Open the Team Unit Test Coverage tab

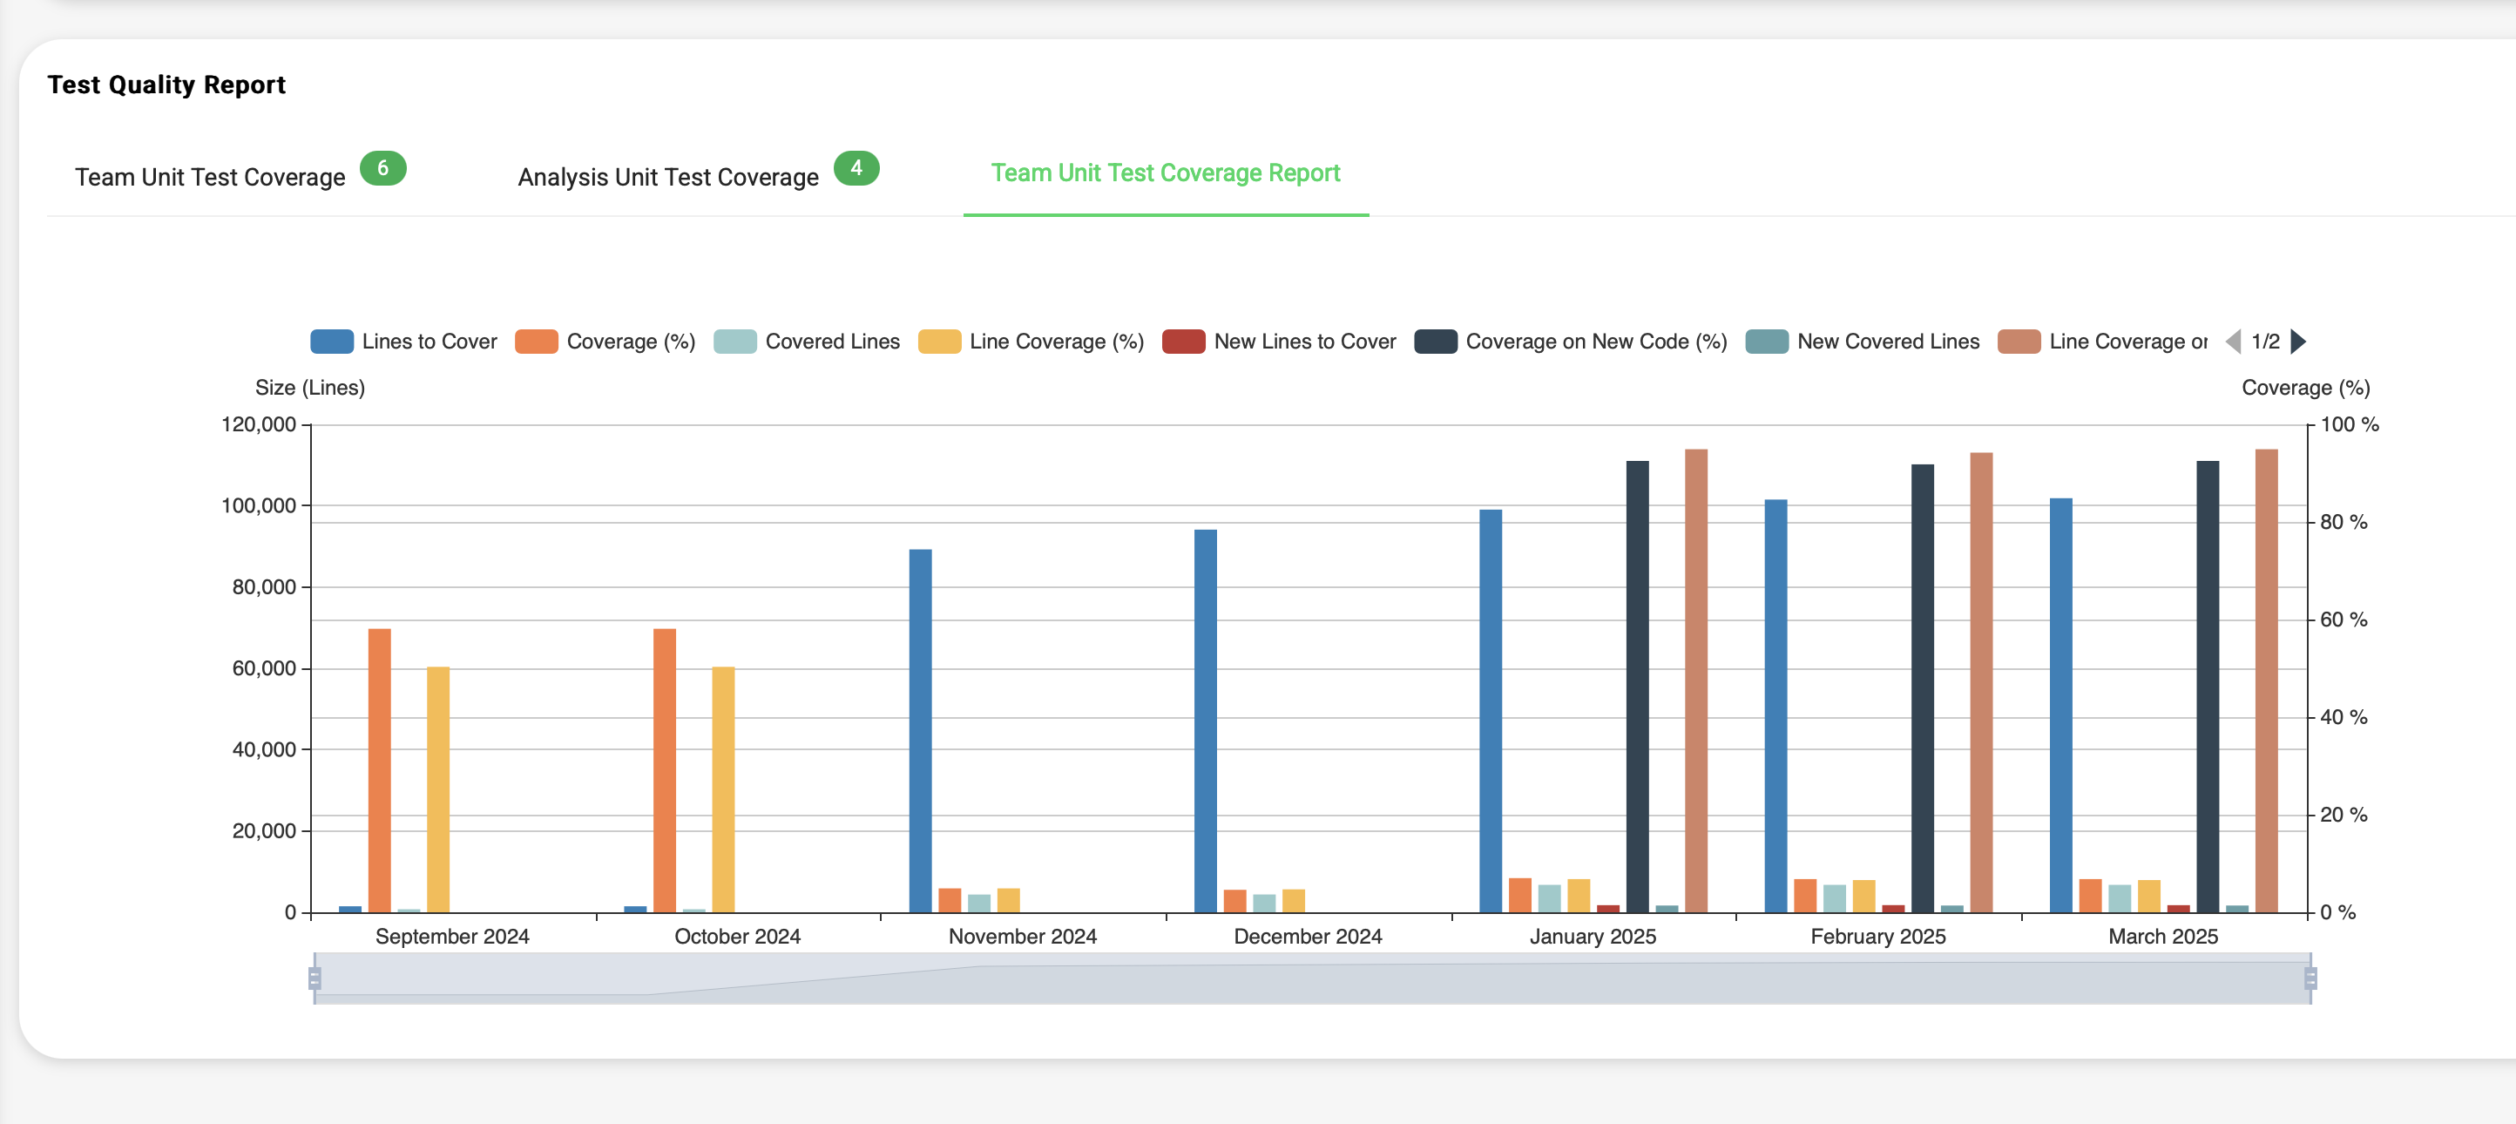pos(210,177)
